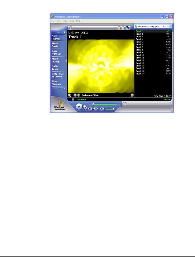The image size is (195, 257).
Task: Open the Tools menu
Action: [x=71, y=21]
